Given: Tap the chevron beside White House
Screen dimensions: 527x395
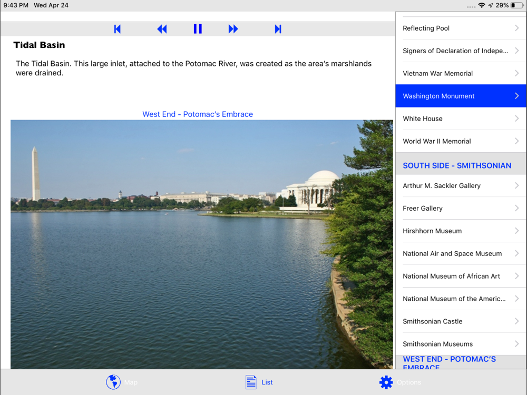Looking at the screenshot, I should [517, 118].
